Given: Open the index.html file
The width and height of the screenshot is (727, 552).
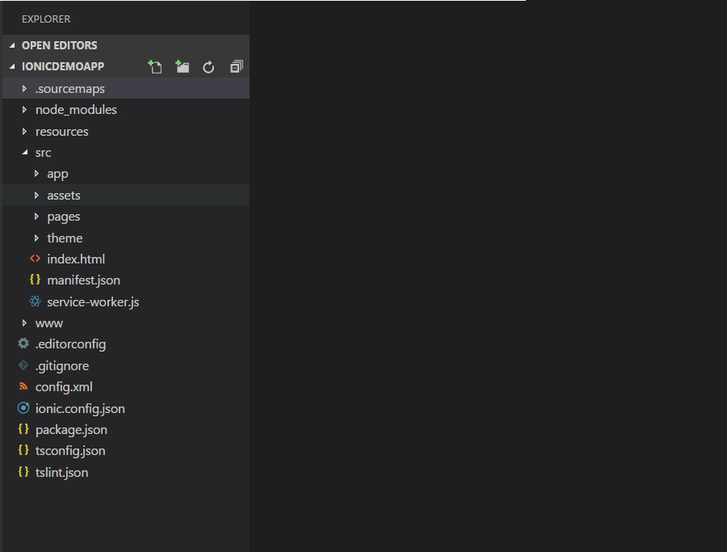Looking at the screenshot, I should [x=76, y=259].
